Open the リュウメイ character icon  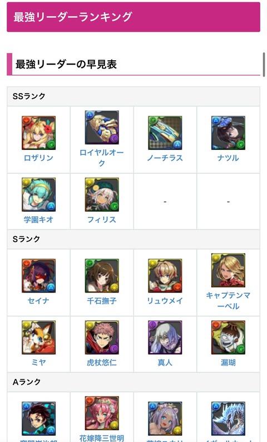coord(165,276)
